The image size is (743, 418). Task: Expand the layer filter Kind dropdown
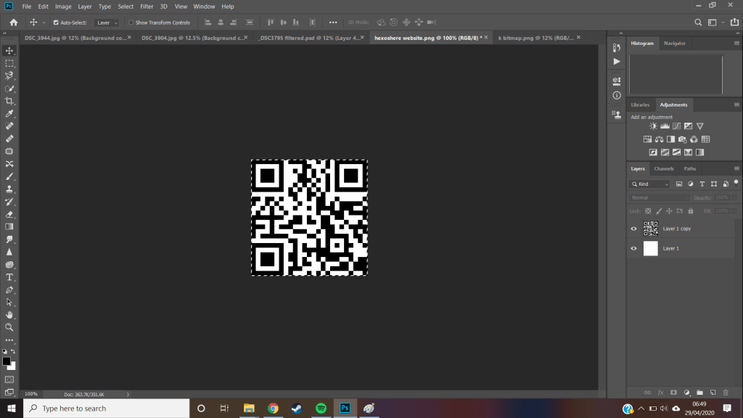pyautogui.click(x=652, y=184)
